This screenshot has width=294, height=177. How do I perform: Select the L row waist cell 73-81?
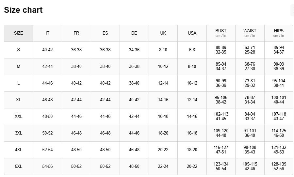point(250,83)
